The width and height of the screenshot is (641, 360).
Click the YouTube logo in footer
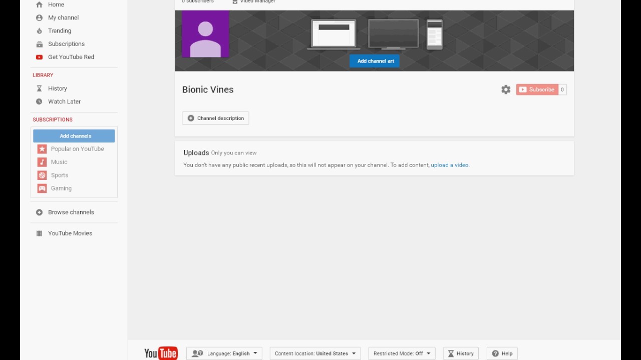coord(161,353)
